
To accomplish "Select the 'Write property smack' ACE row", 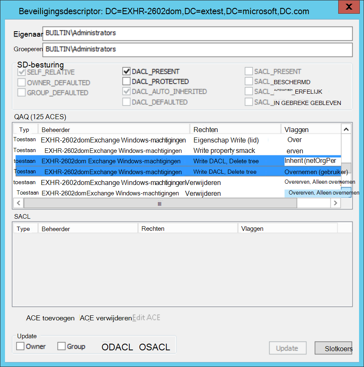I will pyautogui.click(x=177, y=150).
